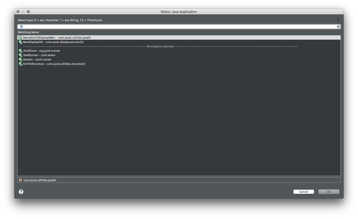
Task: Click the com.puck.utilities.javafx package text
Action: click(x=40, y=180)
